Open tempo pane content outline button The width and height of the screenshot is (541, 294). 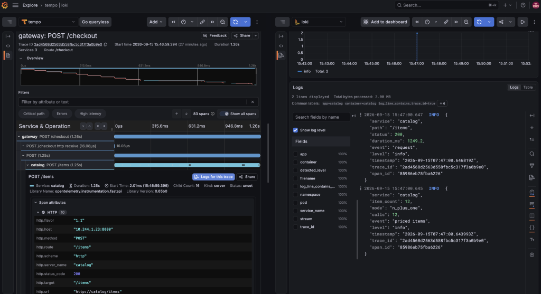pos(10,22)
